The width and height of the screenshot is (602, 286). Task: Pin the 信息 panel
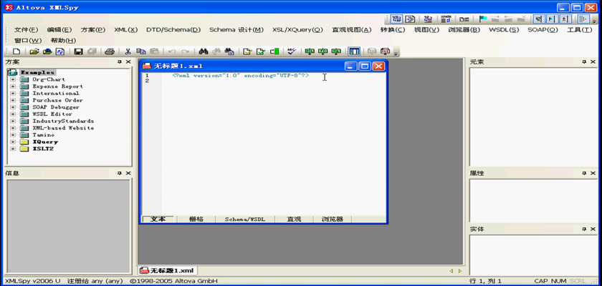tap(120, 173)
